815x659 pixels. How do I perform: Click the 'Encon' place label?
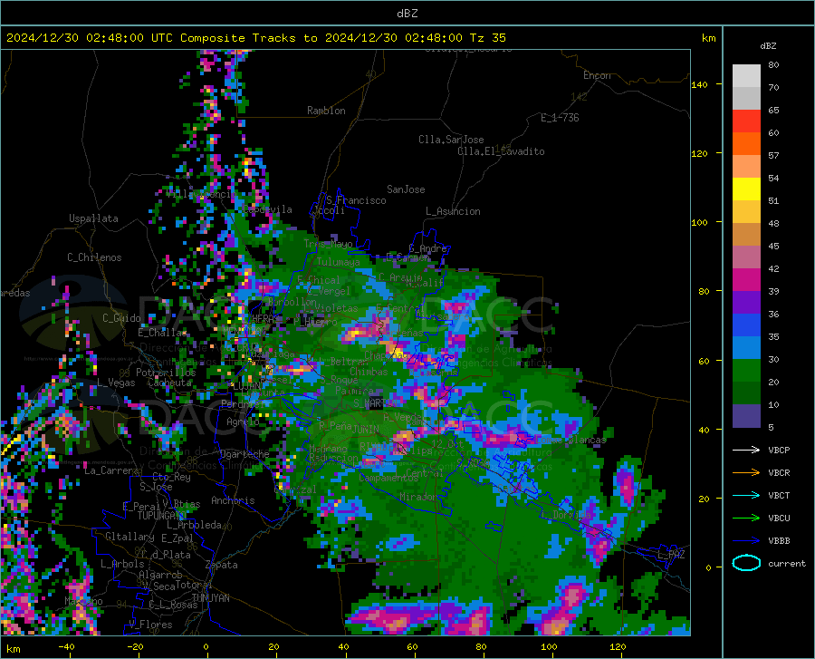coord(597,75)
